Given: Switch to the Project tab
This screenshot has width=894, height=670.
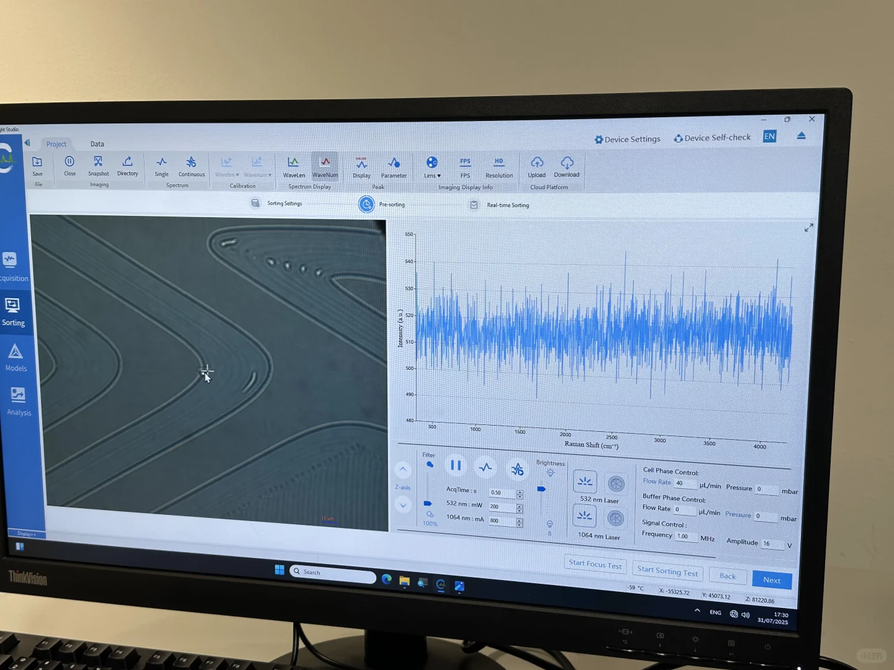Looking at the screenshot, I should click(56, 144).
